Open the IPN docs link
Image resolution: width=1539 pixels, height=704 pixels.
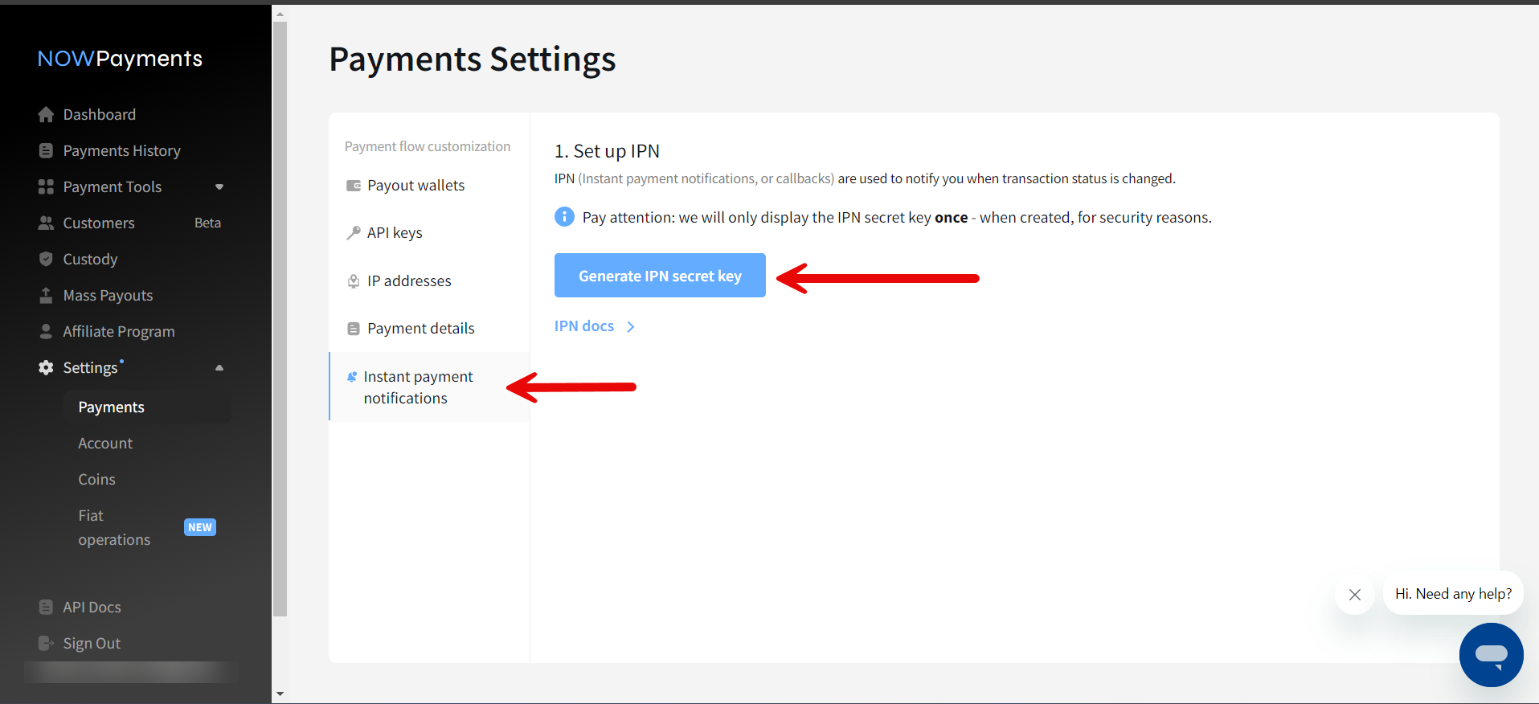tap(584, 326)
